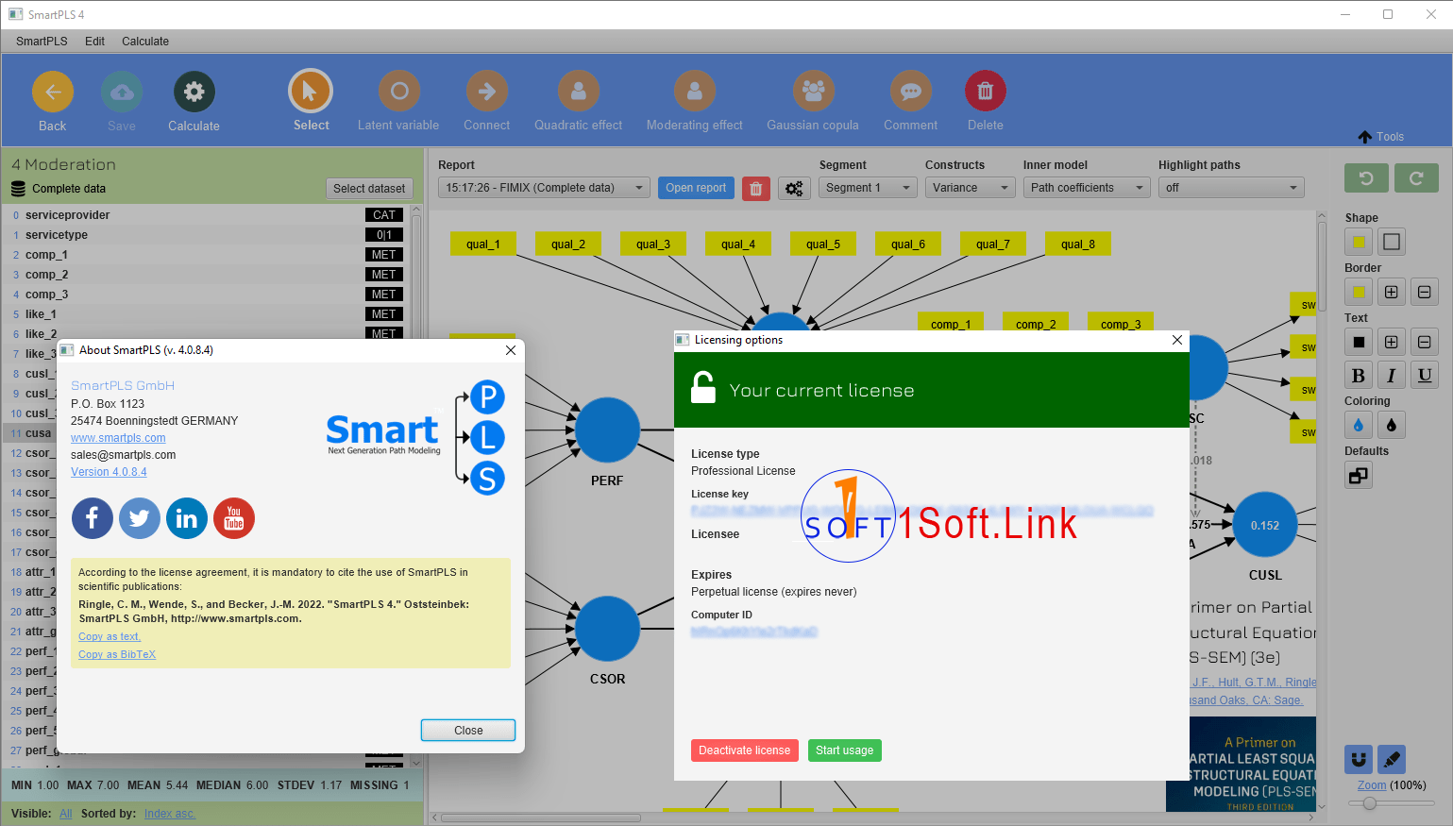1453x826 pixels.
Task: Increase text size with plus icon
Action: click(1392, 342)
